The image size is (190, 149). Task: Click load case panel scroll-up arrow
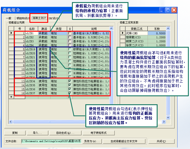(x=168, y=28)
